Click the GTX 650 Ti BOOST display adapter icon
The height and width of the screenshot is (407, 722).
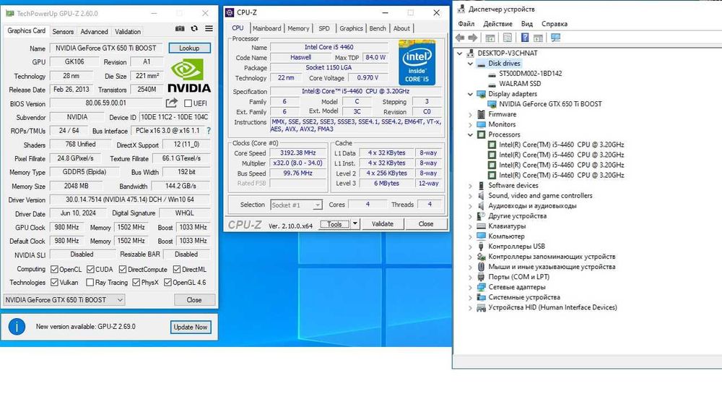point(492,104)
